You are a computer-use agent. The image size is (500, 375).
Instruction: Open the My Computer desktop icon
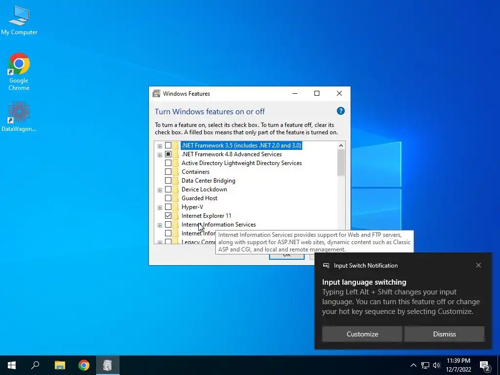click(19, 20)
